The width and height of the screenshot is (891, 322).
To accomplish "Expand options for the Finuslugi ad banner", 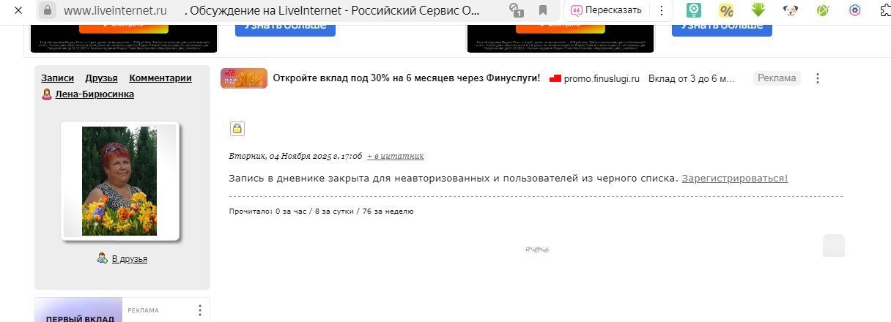I will [x=818, y=78].
